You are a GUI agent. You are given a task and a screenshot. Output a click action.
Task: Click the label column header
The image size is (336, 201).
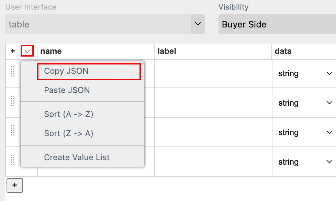click(x=167, y=51)
